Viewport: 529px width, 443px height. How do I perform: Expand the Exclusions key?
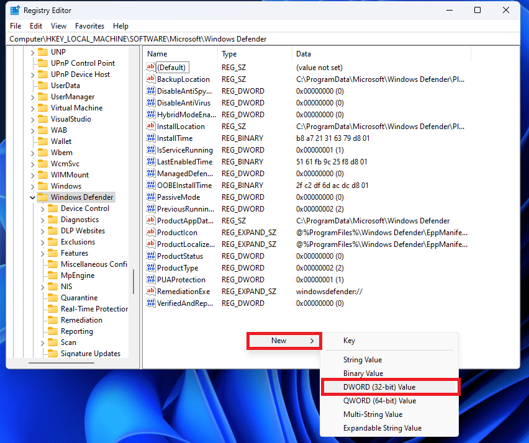coord(42,242)
